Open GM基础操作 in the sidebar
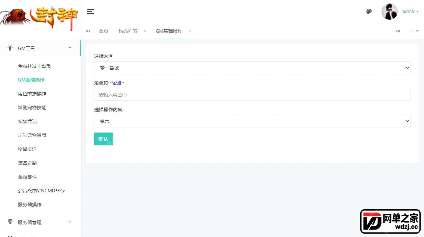The height and width of the screenshot is (237, 424). (x=31, y=80)
